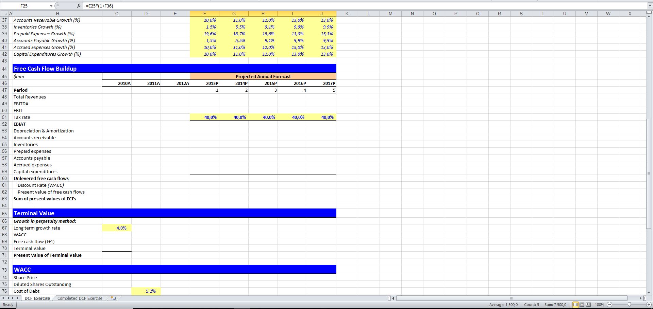653x309 pixels.
Task: Jump to the last sheet with navigation arrow
Action: click(x=18, y=298)
